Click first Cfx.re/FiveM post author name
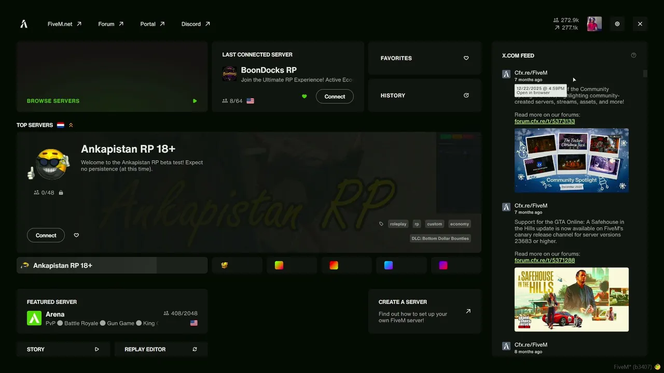The image size is (664, 373). click(x=531, y=73)
